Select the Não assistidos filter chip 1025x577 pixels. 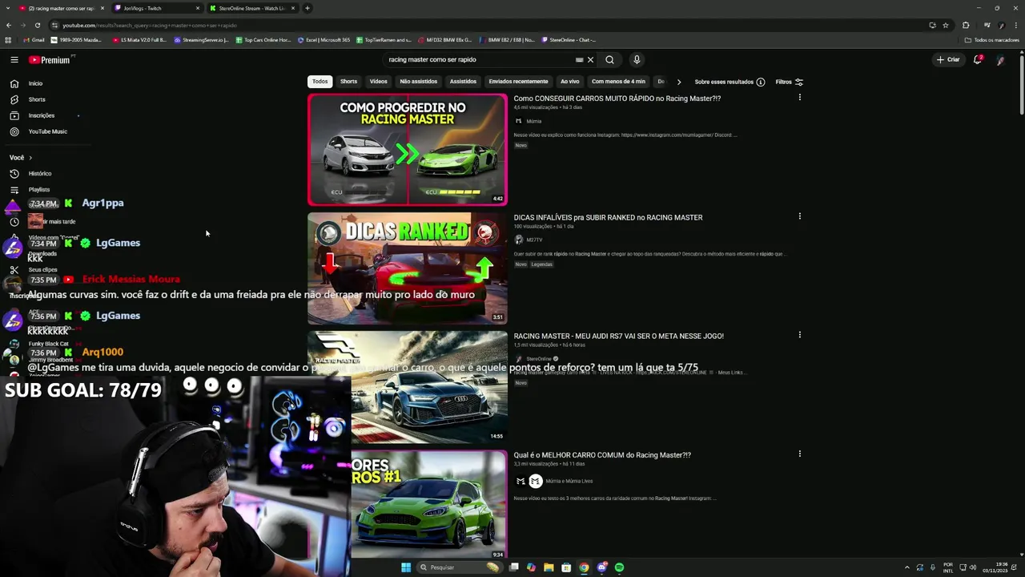pyautogui.click(x=419, y=82)
